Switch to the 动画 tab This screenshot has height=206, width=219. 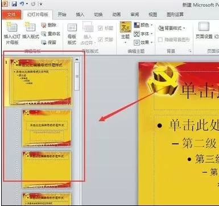(x=117, y=14)
